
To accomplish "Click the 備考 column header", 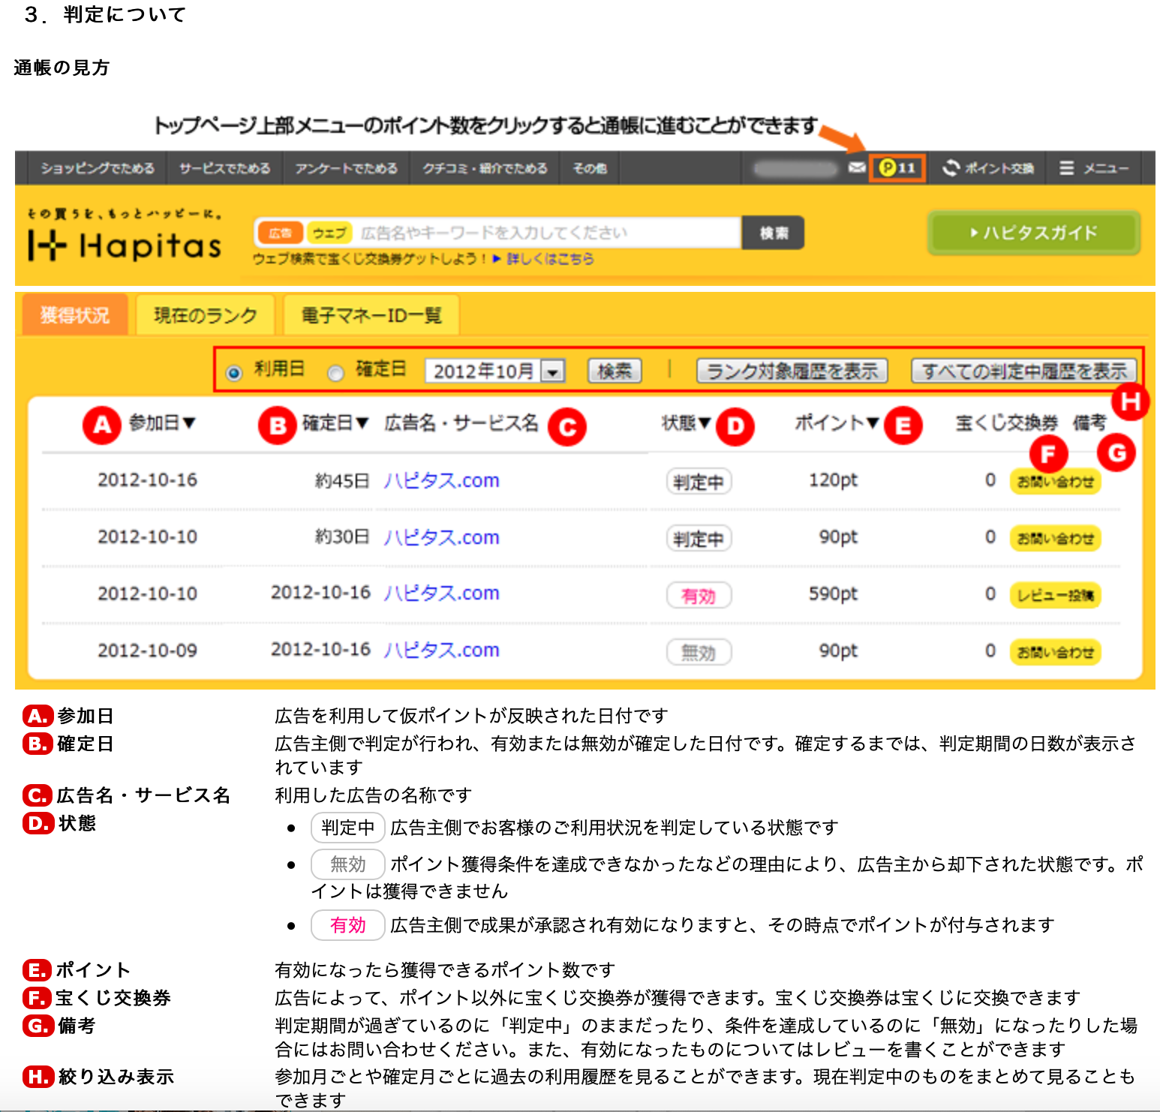I will click(x=1089, y=423).
